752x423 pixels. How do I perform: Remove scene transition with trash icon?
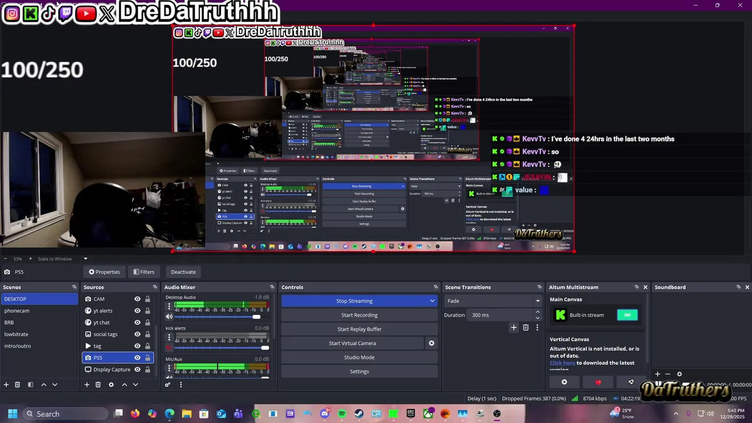(526, 328)
